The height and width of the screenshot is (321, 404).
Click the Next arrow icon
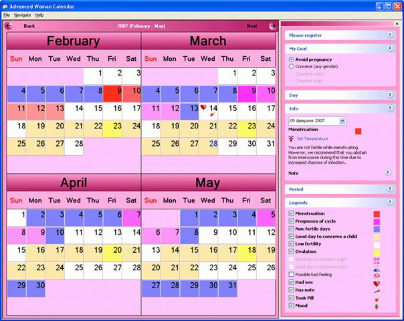272,26
